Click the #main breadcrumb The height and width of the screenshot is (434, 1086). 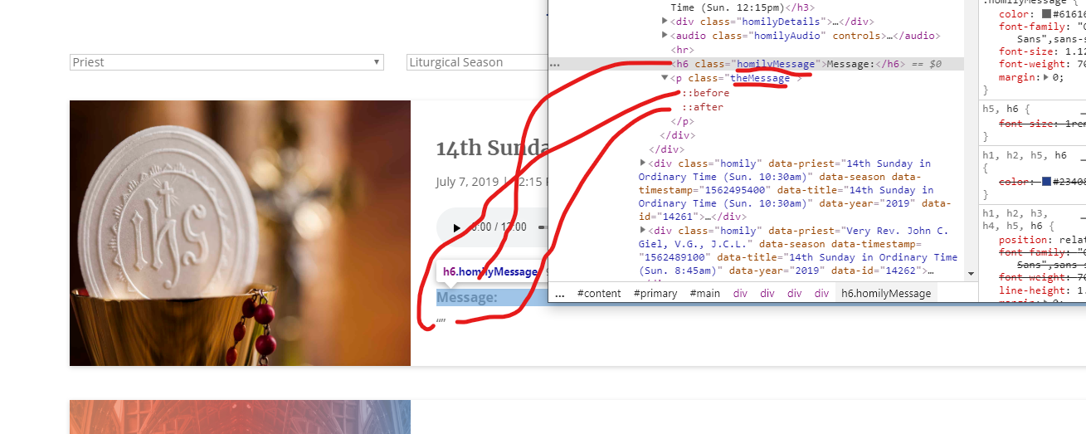[x=704, y=293]
